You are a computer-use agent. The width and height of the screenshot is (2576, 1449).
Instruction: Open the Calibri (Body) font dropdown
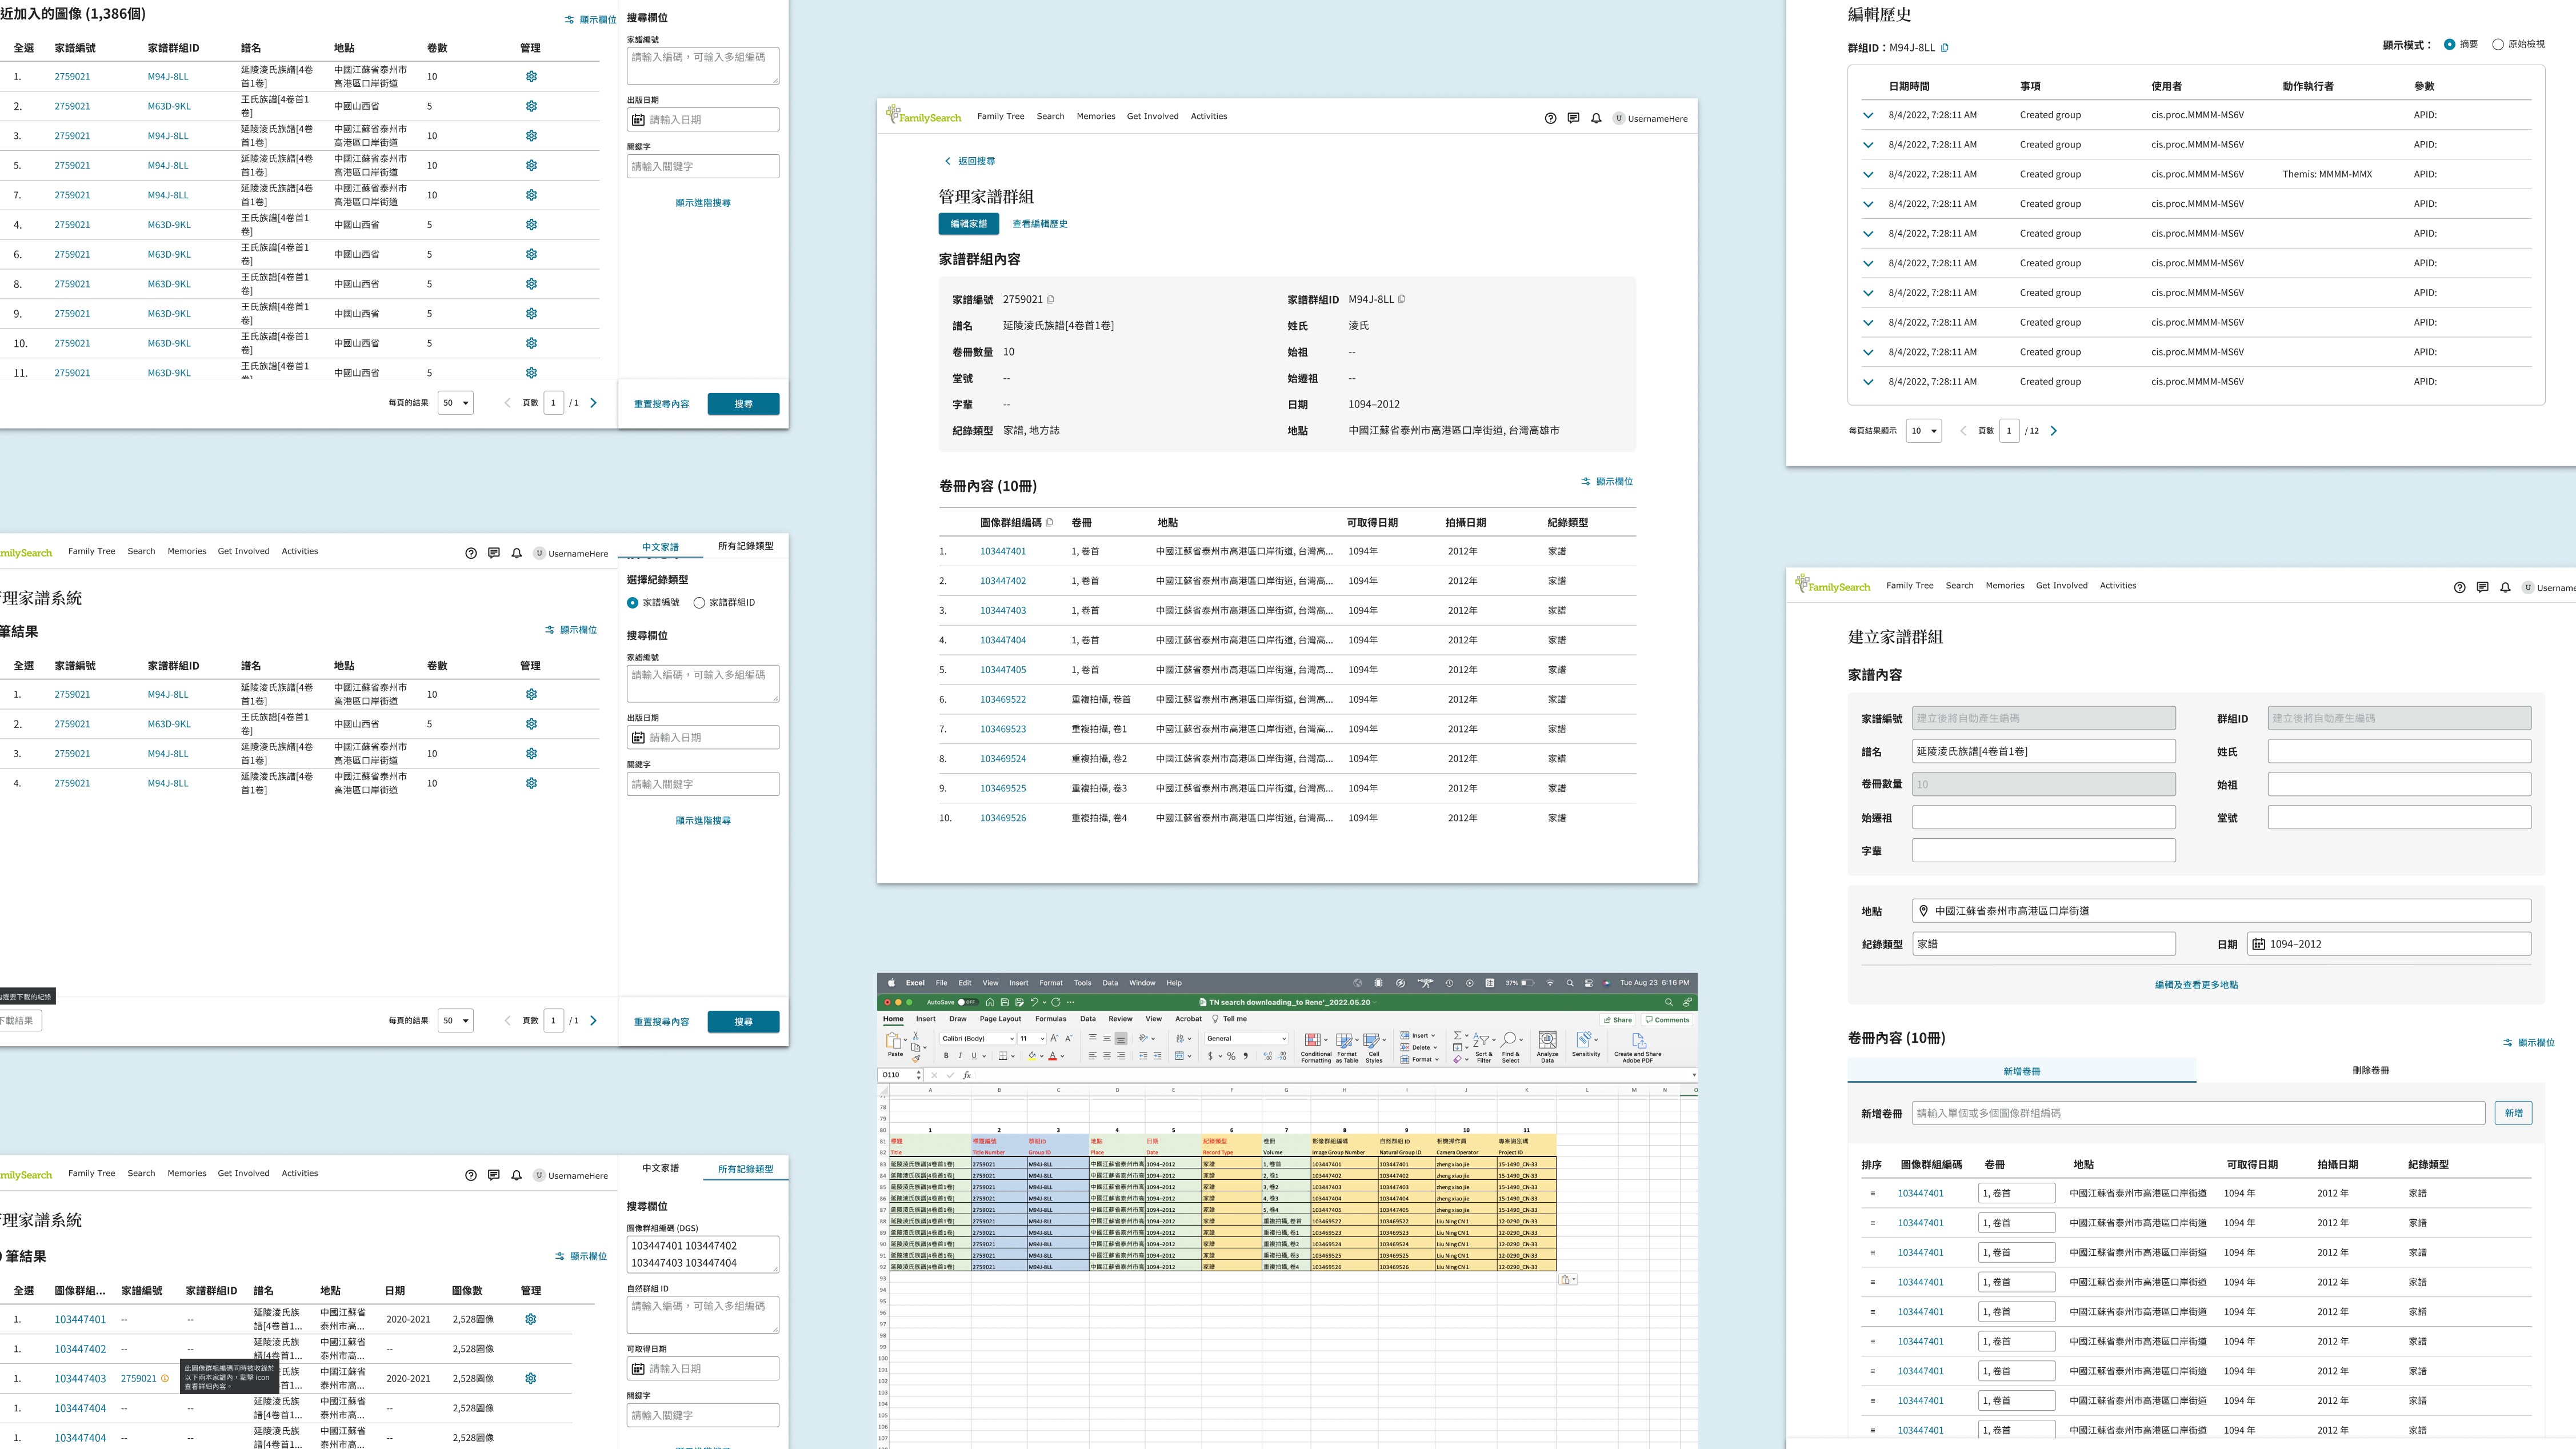coord(977,1038)
